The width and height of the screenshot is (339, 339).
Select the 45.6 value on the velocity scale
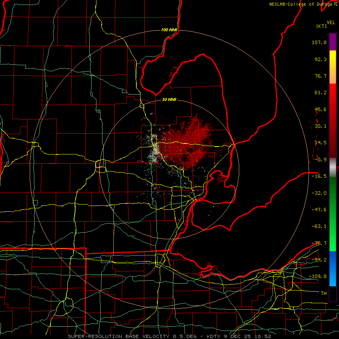click(321, 109)
